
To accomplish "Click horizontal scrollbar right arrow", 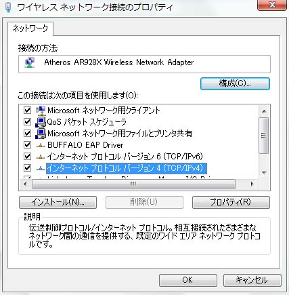I will 252,184.
